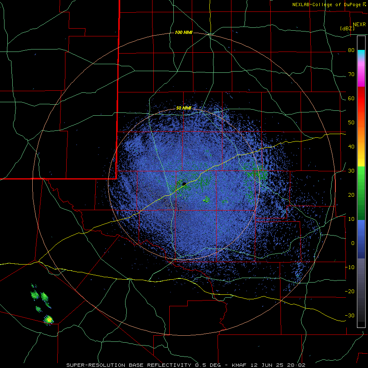This screenshot has height=368, width=368.
Task: Pick the green segment of the color bar
Action: [361, 193]
